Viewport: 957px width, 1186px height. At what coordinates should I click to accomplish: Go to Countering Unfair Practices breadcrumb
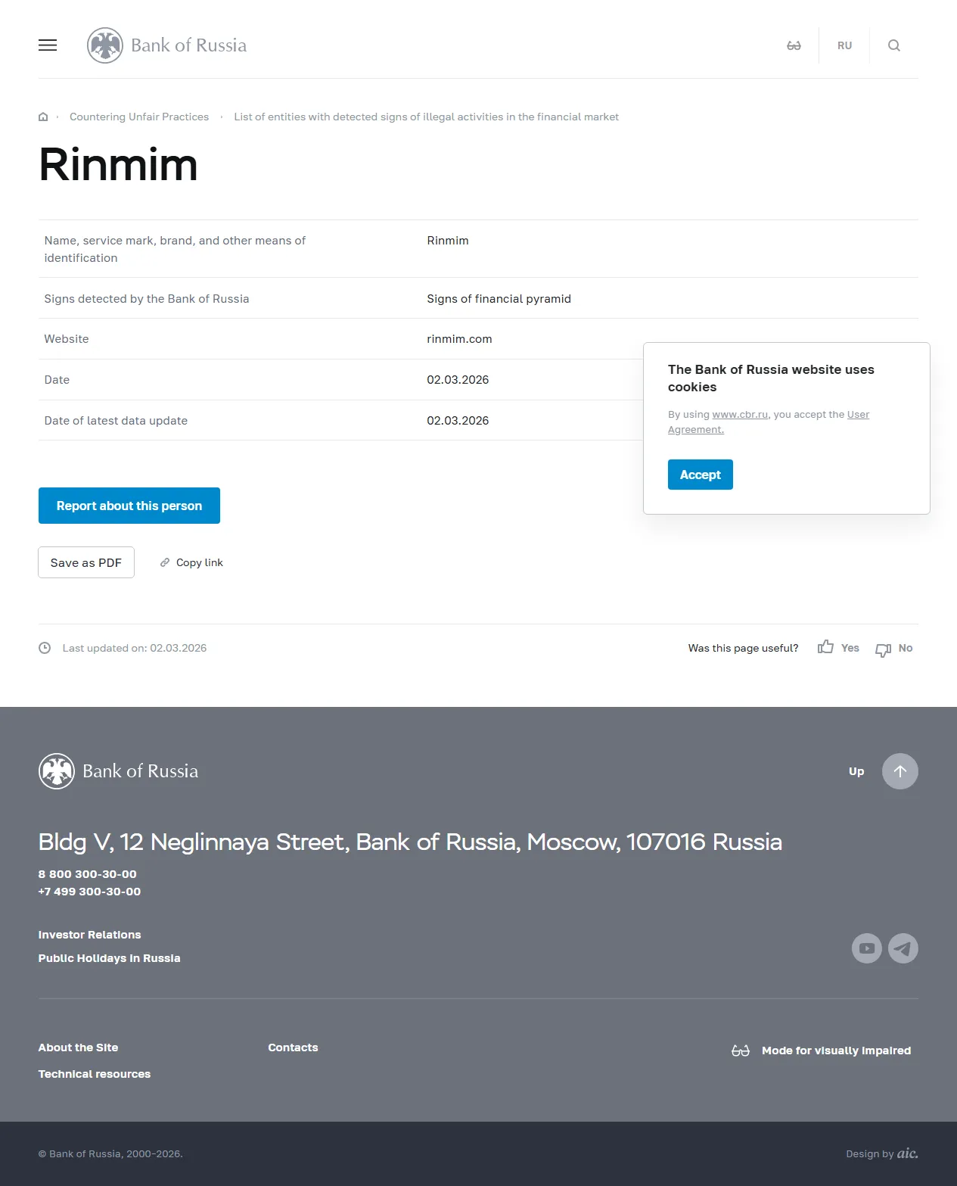pyautogui.click(x=139, y=117)
